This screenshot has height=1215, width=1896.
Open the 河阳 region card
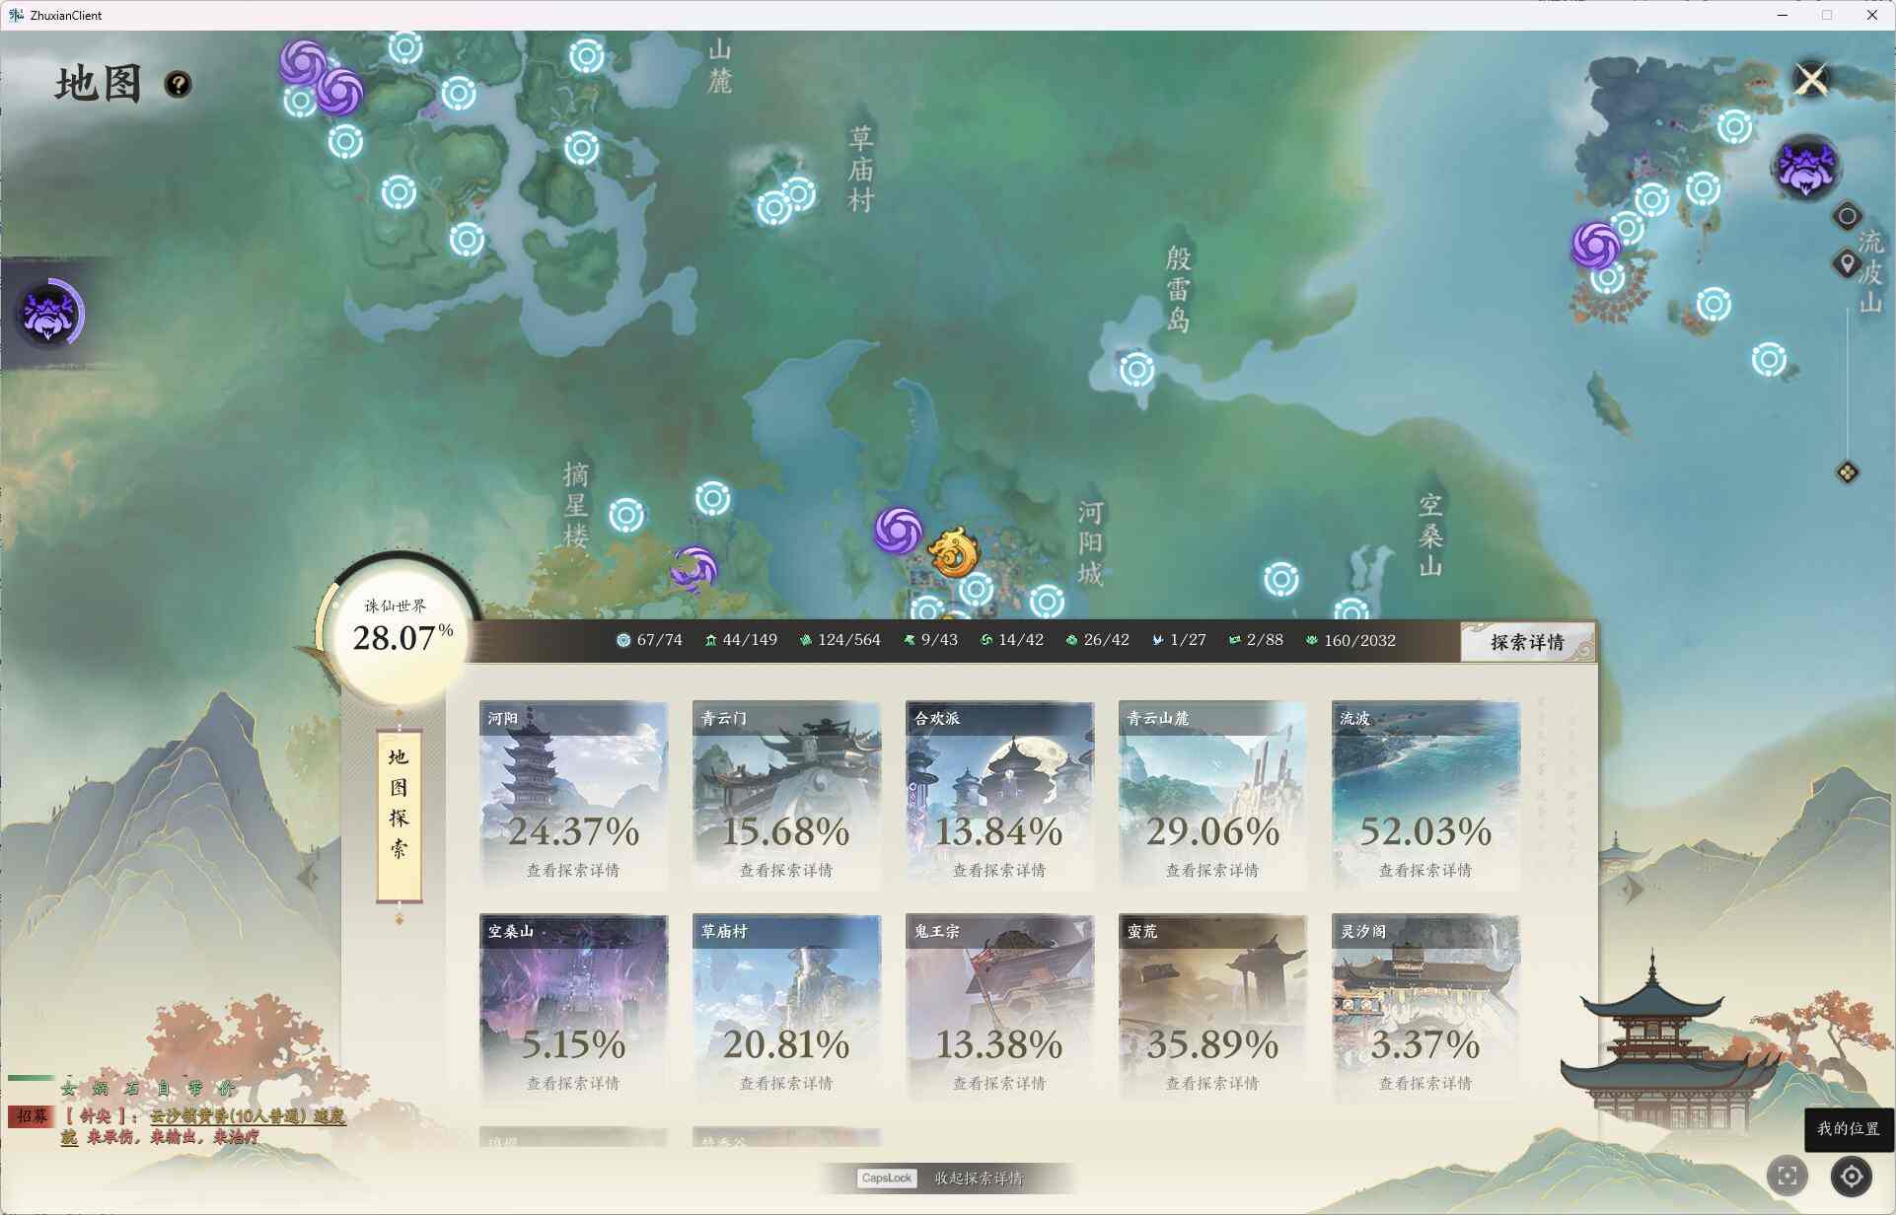(573, 795)
